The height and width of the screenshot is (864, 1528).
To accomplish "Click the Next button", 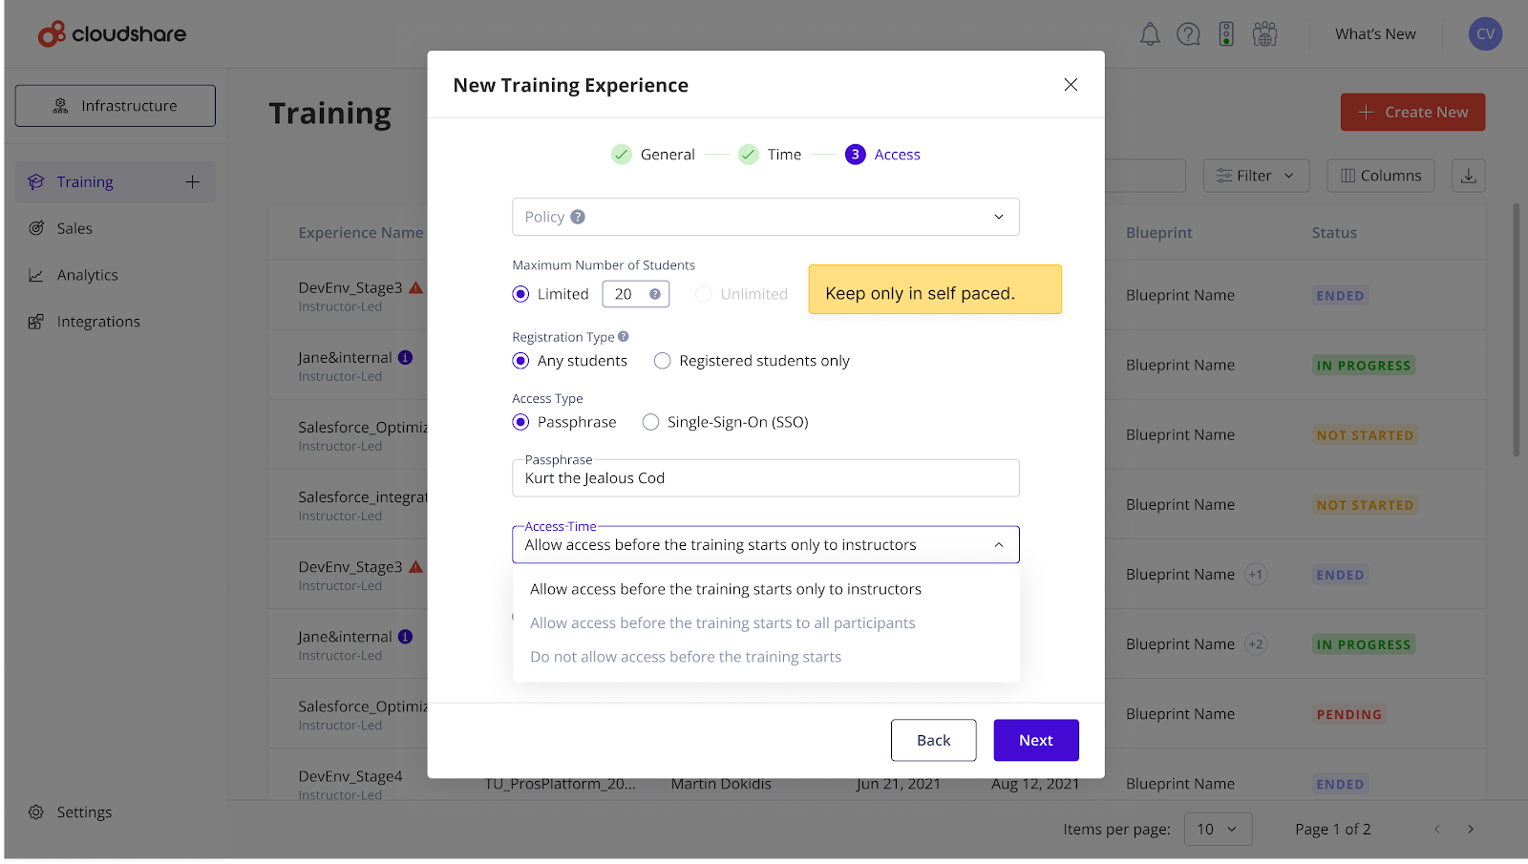I will 1036,740.
